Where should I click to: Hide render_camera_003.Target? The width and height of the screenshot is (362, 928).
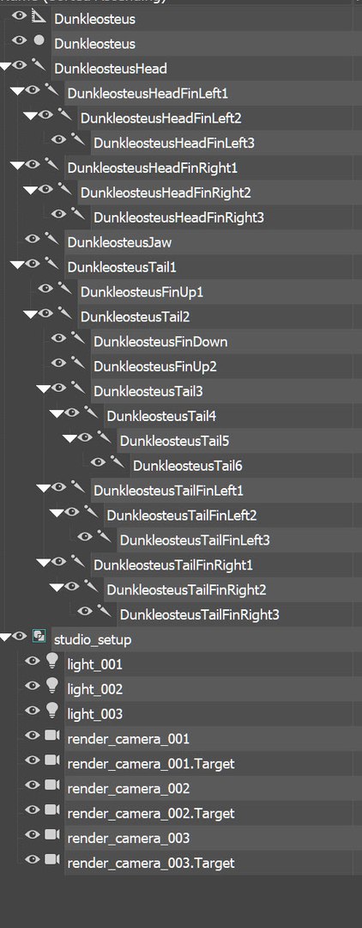[x=33, y=860]
